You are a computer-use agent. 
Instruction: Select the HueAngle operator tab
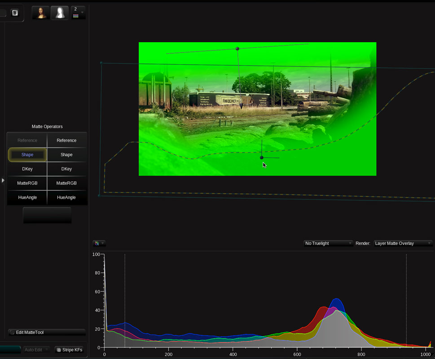click(x=27, y=197)
